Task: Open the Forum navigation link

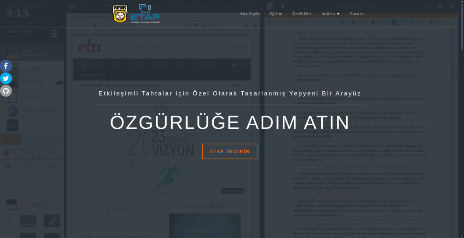Action: click(356, 13)
